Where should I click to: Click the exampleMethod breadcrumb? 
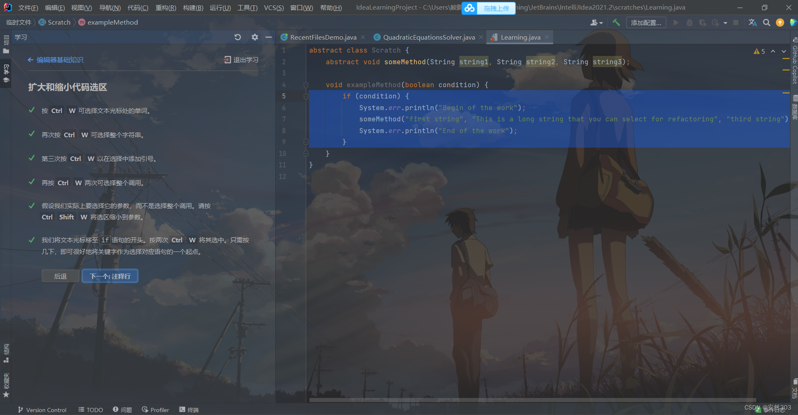coord(108,22)
